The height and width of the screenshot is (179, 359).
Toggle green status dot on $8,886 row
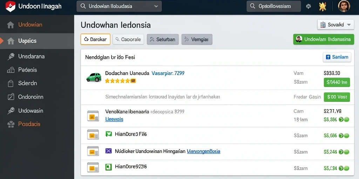pos(346,119)
